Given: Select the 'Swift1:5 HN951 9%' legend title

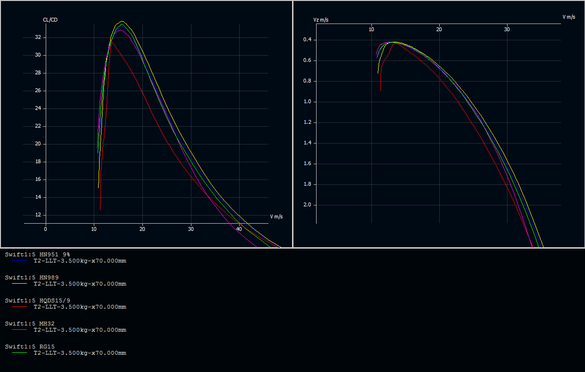Looking at the screenshot, I should (x=38, y=254).
